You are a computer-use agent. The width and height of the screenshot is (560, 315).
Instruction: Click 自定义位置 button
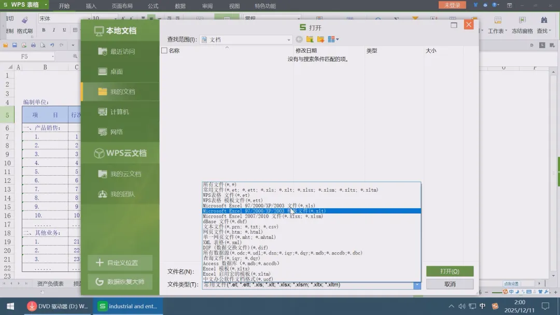[x=120, y=263]
